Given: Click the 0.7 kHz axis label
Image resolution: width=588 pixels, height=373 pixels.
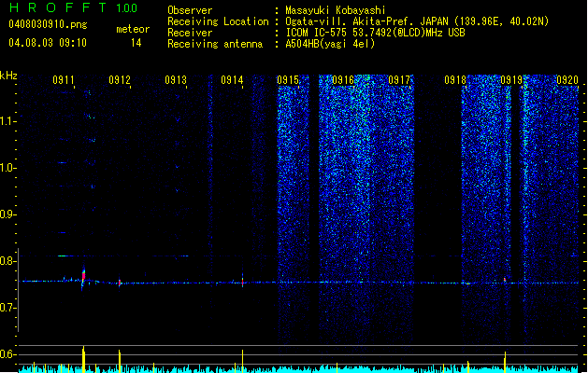Looking at the screenshot, I should pyautogui.click(x=7, y=308).
